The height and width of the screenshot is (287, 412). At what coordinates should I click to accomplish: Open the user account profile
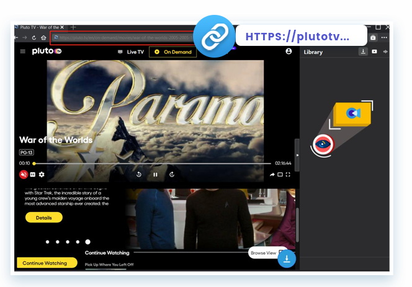[x=289, y=51]
